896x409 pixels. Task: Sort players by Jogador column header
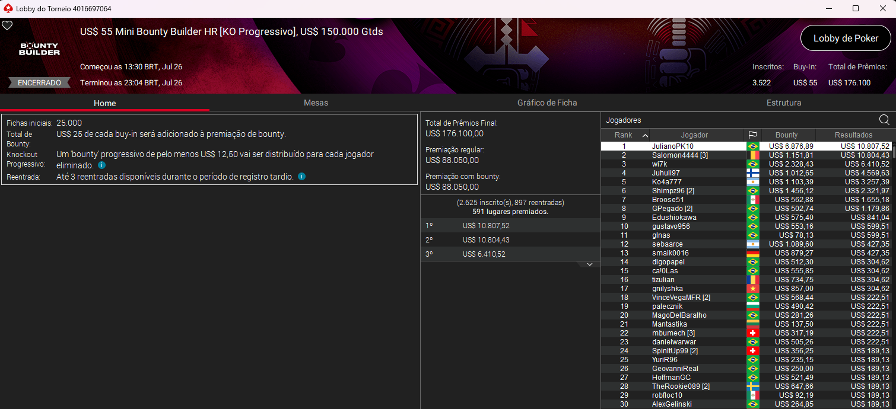point(694,135)
